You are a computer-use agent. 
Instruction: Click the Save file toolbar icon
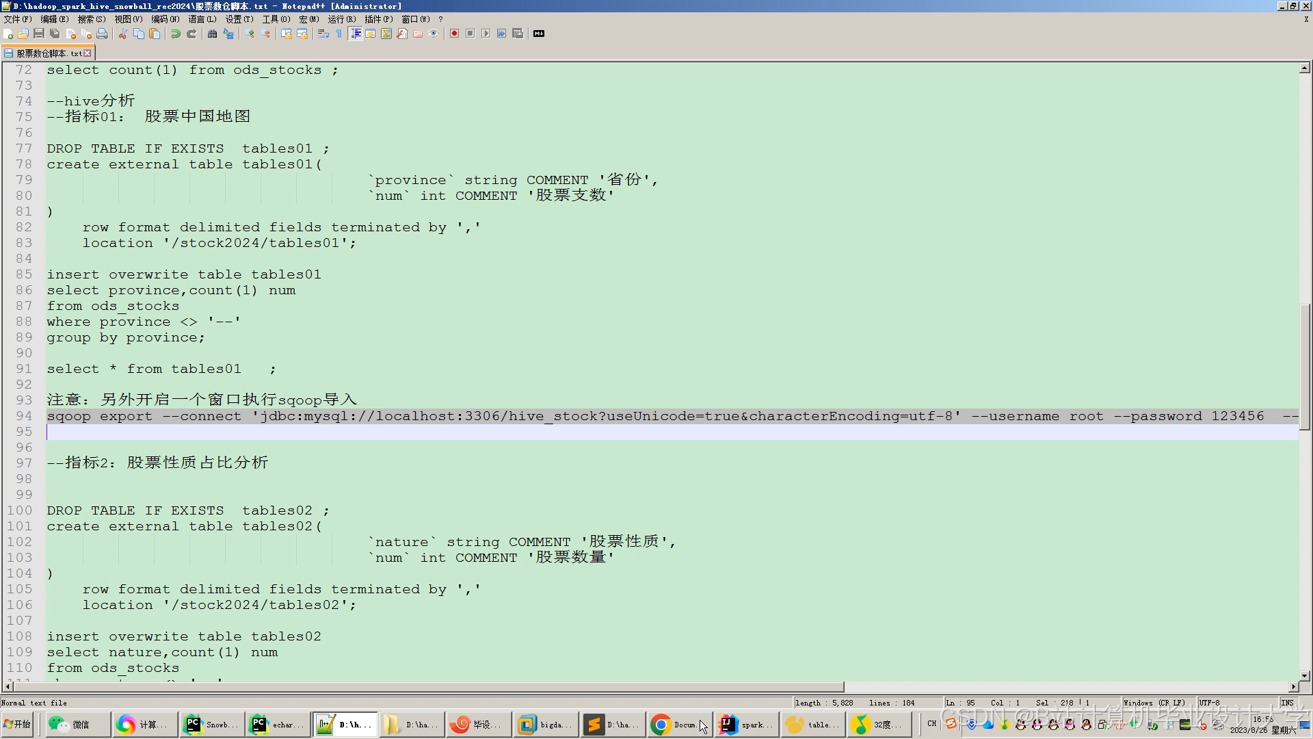(x=39, y=34)
